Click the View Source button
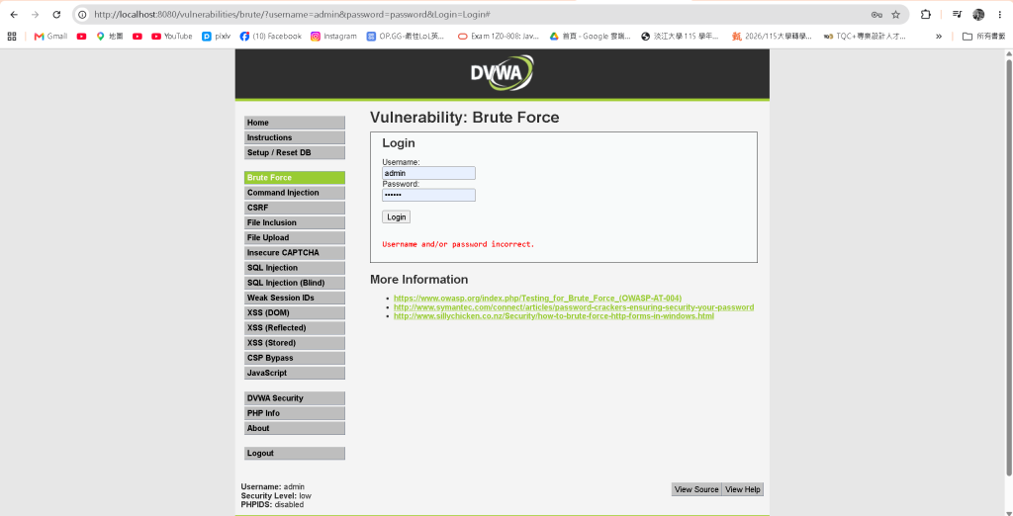This screenshot has height=516, width=1013. (696, 489)
